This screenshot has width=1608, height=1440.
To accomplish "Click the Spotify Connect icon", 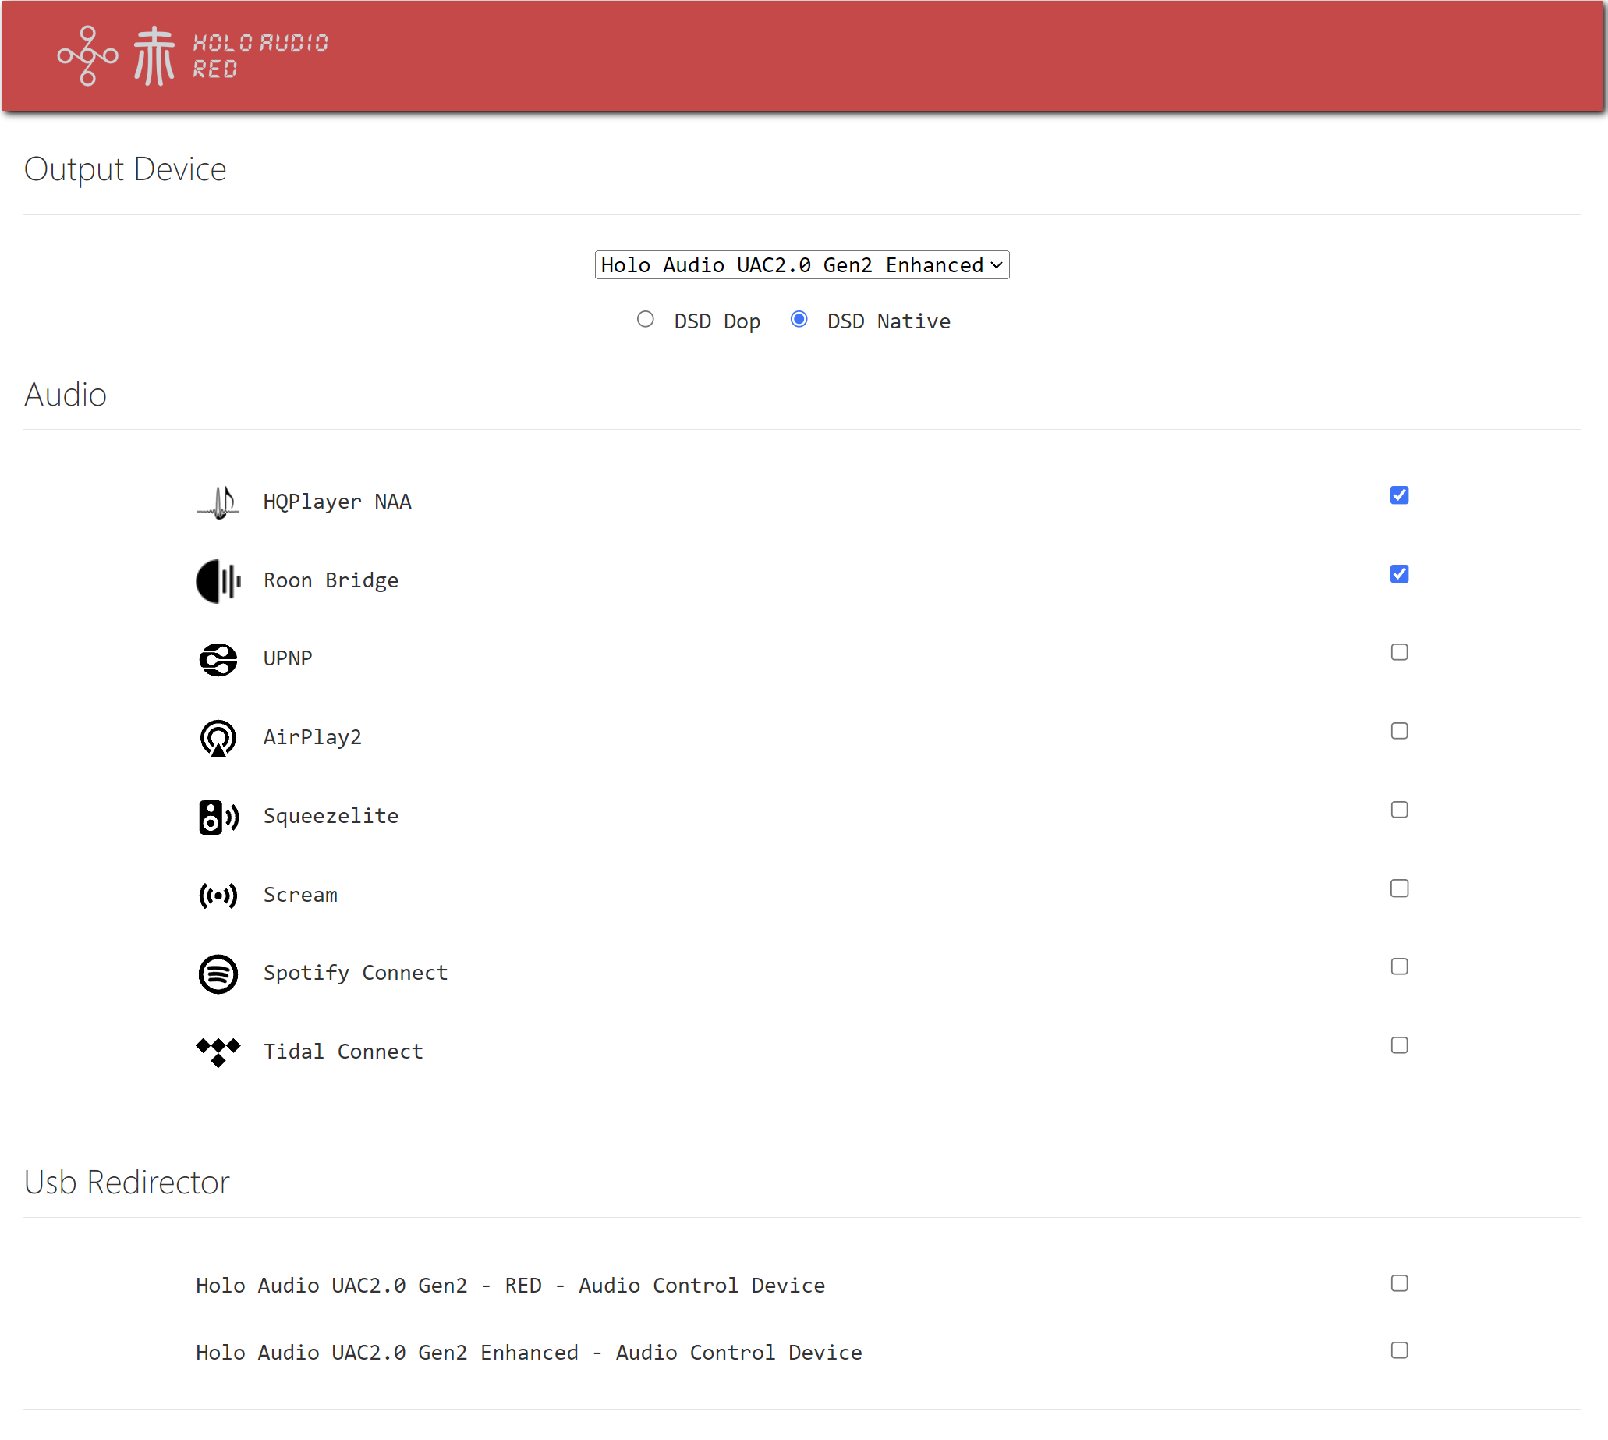I will pos(218,974).
